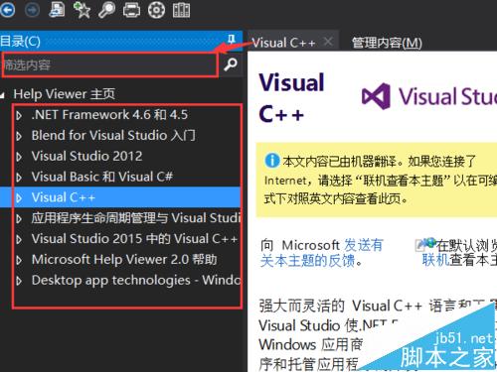Focus the 筛选内容 filter input box

pos(109,64)
